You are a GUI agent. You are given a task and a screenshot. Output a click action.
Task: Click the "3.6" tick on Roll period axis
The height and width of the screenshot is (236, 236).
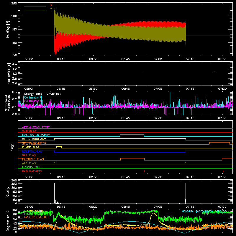click(14, 83)
